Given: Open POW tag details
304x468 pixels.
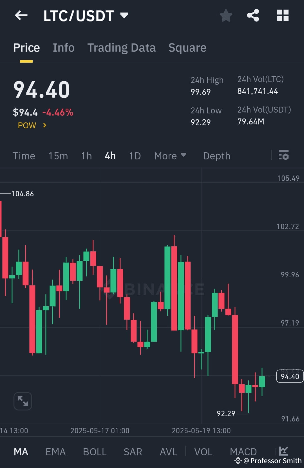Looking at the screenshot, I should (x=31, y=126).
